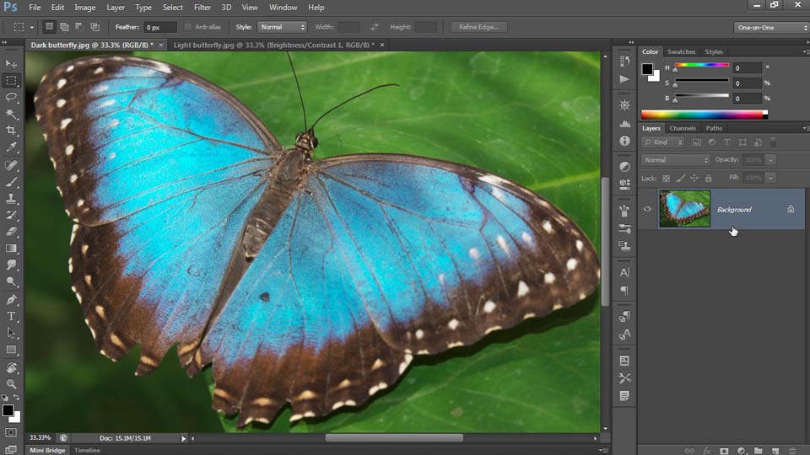Choose the Gradient tool
Viewport: 810px width, 455px height.
[x=11, y=249]
